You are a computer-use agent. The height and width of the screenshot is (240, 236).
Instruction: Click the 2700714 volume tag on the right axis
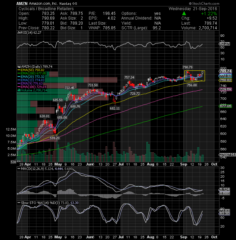click(x=228, y=155)
